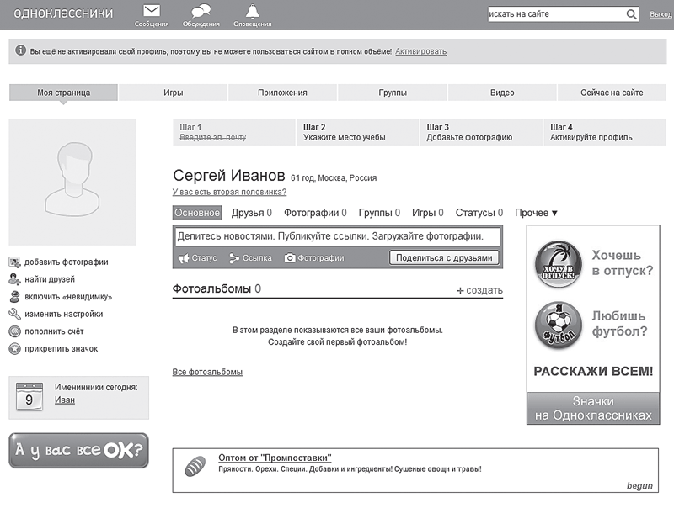
Task: Open Шаг 2 Укажите место учебы step
Action: (x=357, y=132)
